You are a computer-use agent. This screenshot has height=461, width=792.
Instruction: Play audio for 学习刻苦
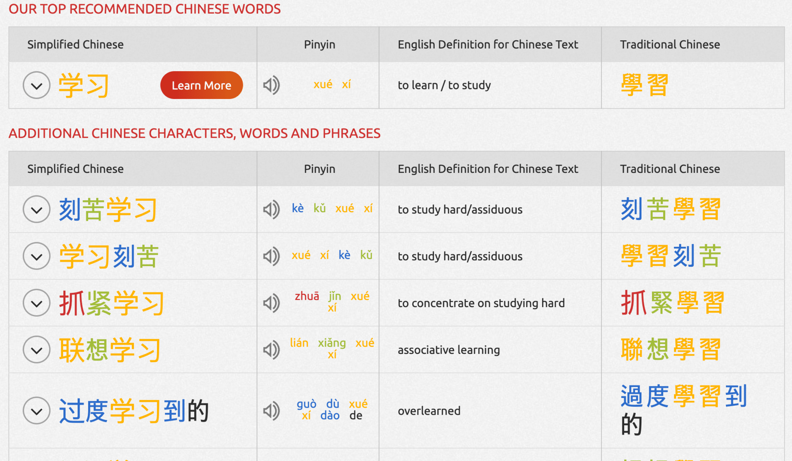pos(271,256)
